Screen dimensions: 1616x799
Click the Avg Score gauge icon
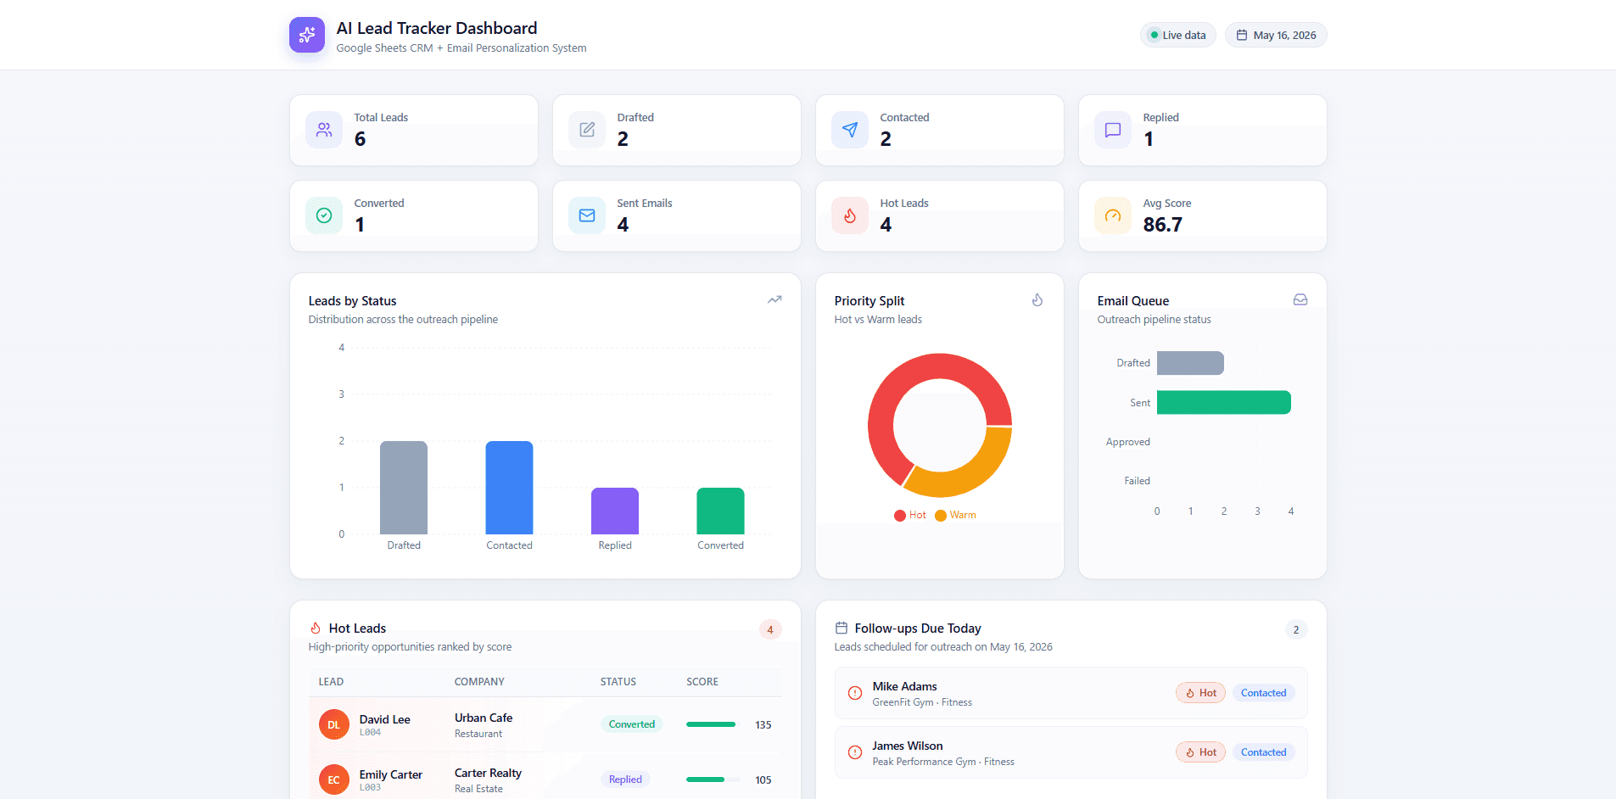pos(1113,215)
